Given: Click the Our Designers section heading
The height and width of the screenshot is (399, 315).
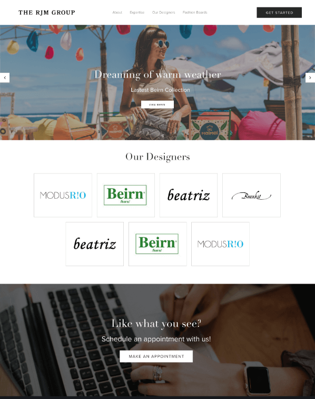Looking at the screenshot, I should tap(157, 157).
